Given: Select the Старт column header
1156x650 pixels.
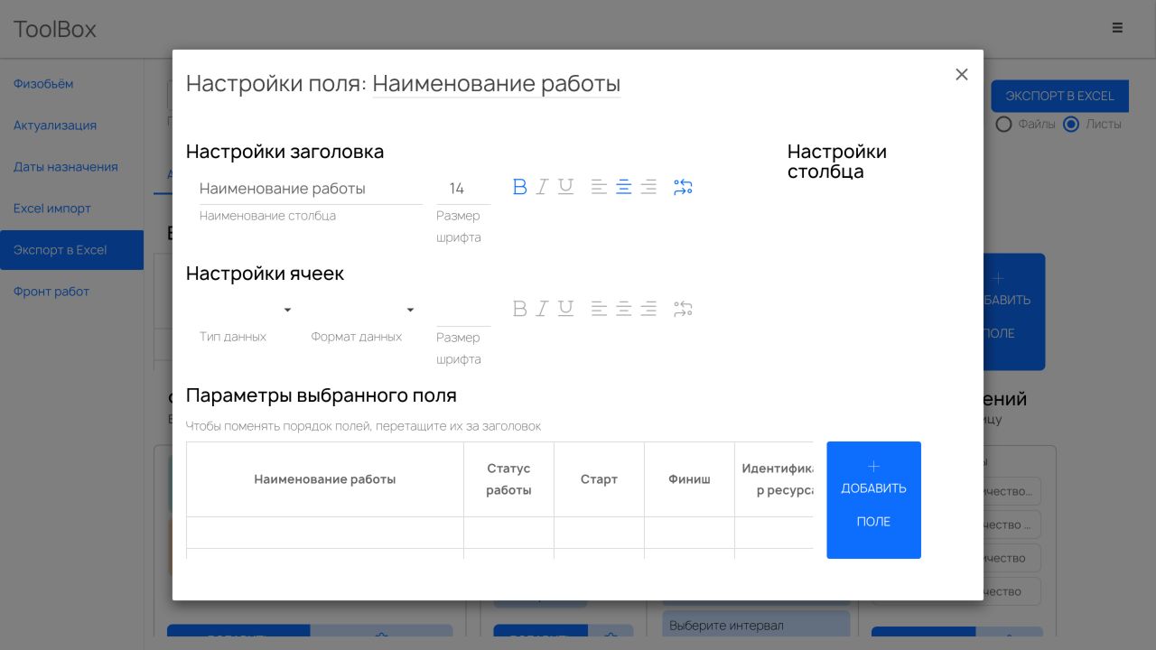Looking at the screenshot, I should [x=599, y=479].
